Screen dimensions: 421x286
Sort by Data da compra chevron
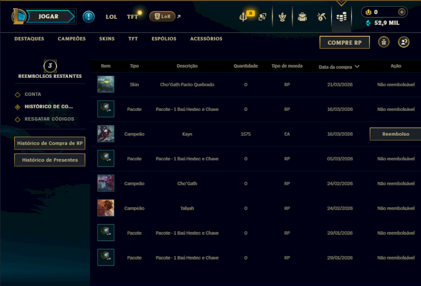click(357, 67)
